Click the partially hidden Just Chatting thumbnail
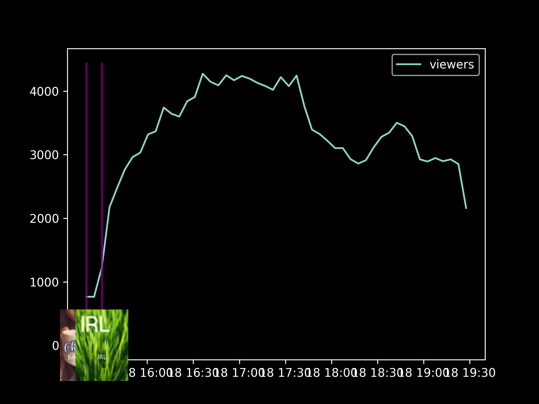This screenshot has height=404, width=539. [68, 345]
